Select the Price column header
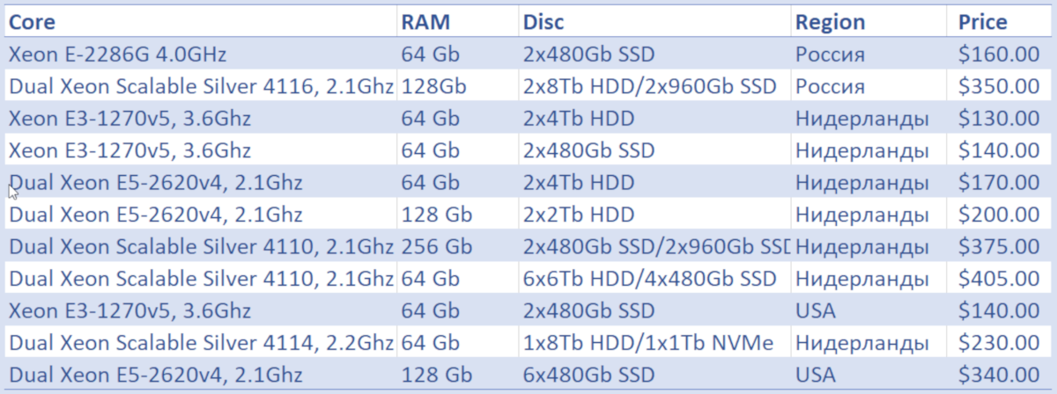 (1003, 22)
